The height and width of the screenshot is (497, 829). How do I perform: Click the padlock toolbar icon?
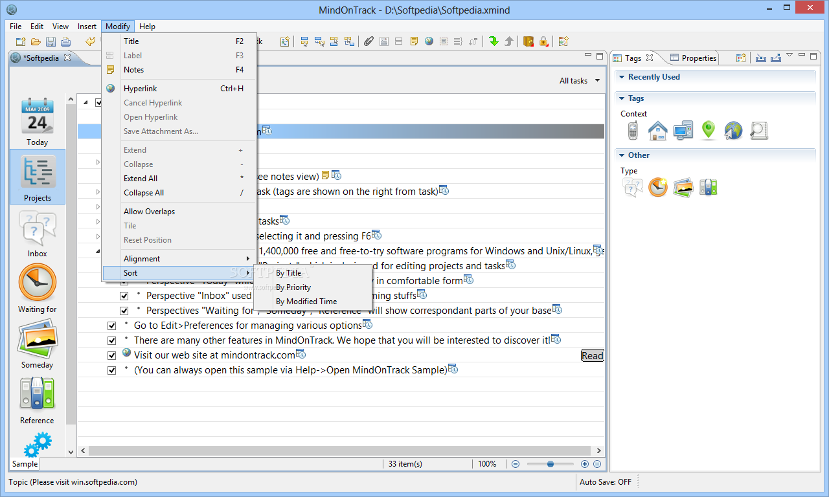pyautogui.click(x=544, y=41)
